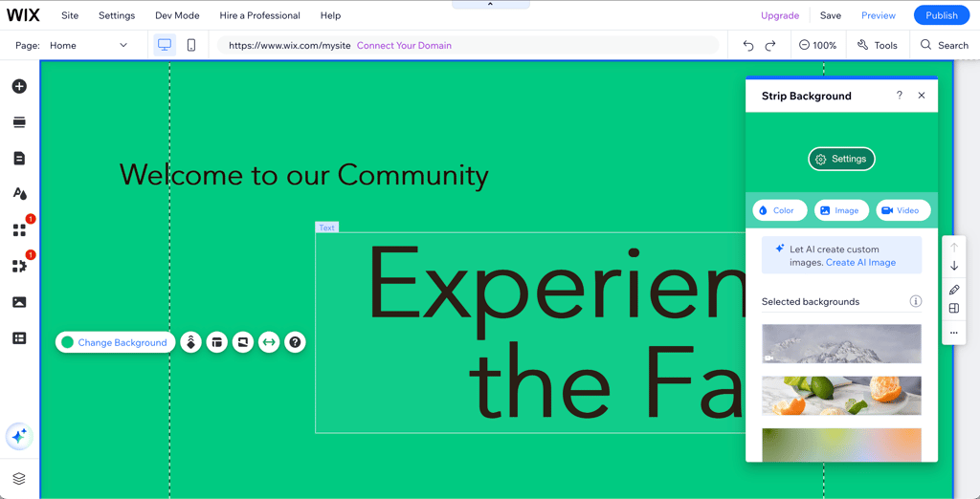Open the section more actions ellipsis

tap(954, 333)
